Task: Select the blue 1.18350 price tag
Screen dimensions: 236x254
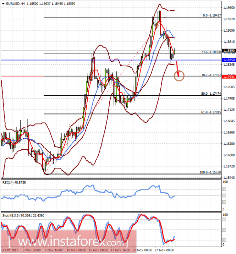Action: coord(228,60)
